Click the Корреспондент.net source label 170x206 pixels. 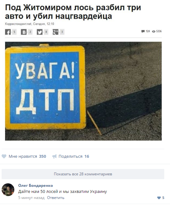18,24
